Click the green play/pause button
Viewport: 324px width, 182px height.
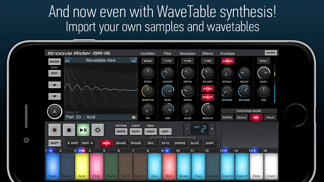pyautogui.click(x=83, y=130)
